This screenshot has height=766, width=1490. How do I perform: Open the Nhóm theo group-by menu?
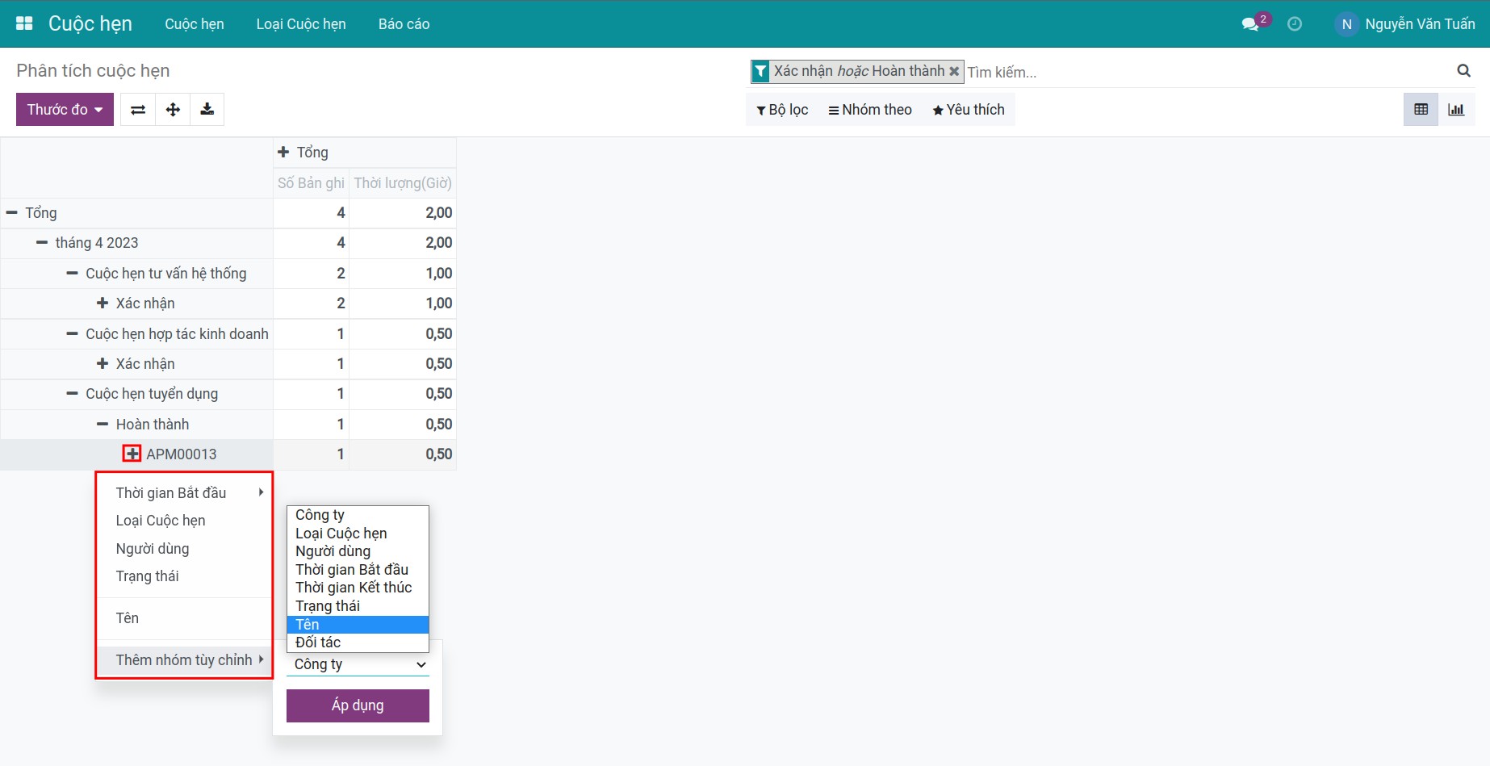click(870, 110)
